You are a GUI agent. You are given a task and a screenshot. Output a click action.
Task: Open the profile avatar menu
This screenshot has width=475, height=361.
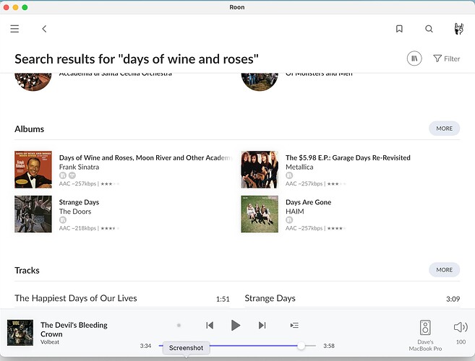click(x=458, y=29)
